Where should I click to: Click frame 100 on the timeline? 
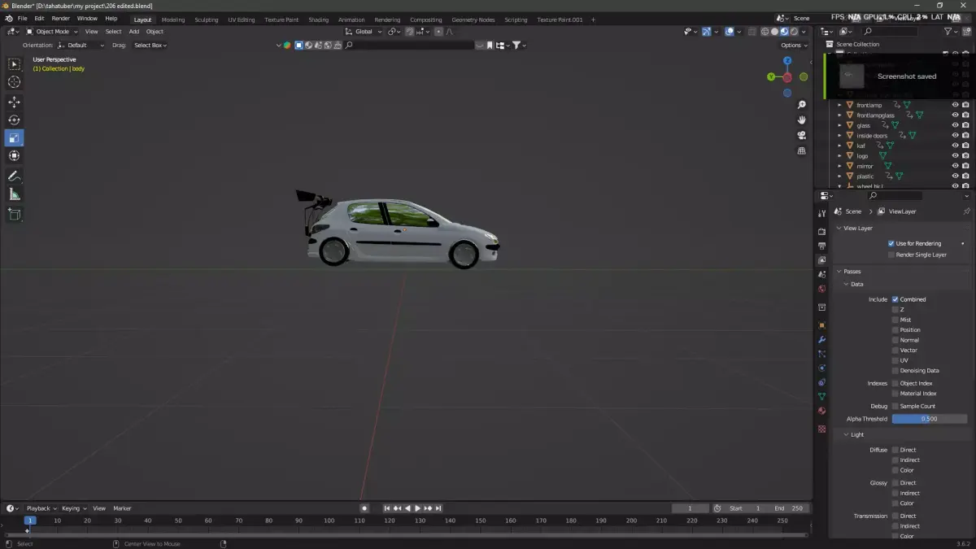329,521
